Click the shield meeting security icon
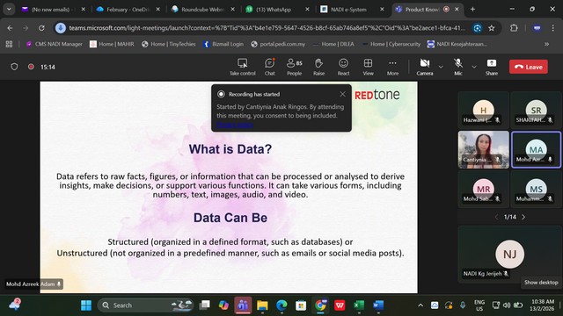 14,67
